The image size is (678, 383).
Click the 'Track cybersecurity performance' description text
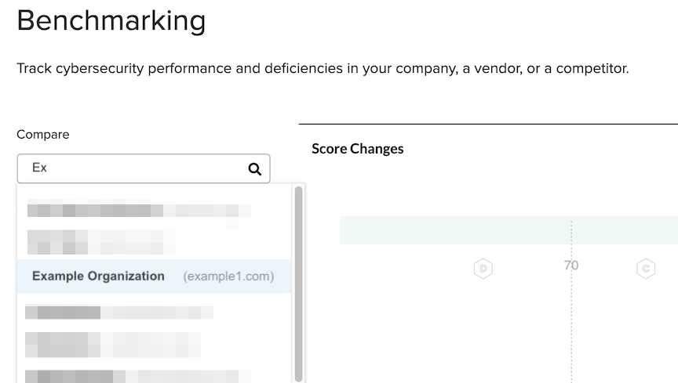click(323, 68)
